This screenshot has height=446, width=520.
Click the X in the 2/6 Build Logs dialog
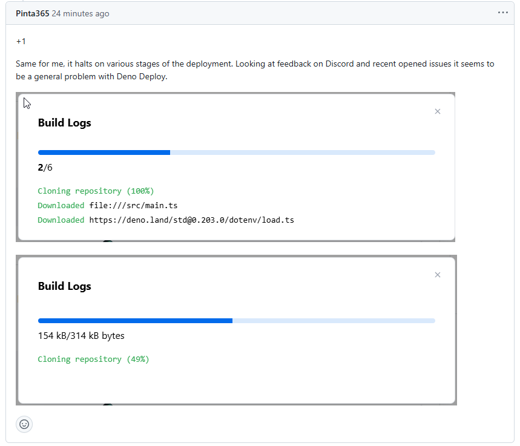pyautogui.click(x=438, y=111)
